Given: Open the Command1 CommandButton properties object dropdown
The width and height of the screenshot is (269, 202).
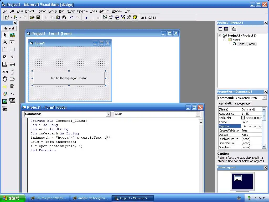Looking at the screenshot, I should (x=265, y=98).
